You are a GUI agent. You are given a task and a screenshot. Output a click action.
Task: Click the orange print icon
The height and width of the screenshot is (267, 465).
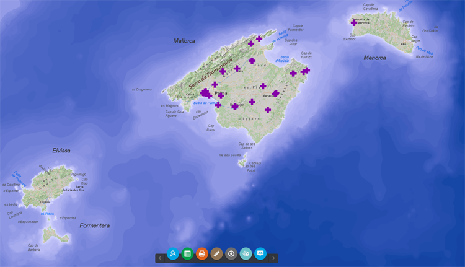202,253
